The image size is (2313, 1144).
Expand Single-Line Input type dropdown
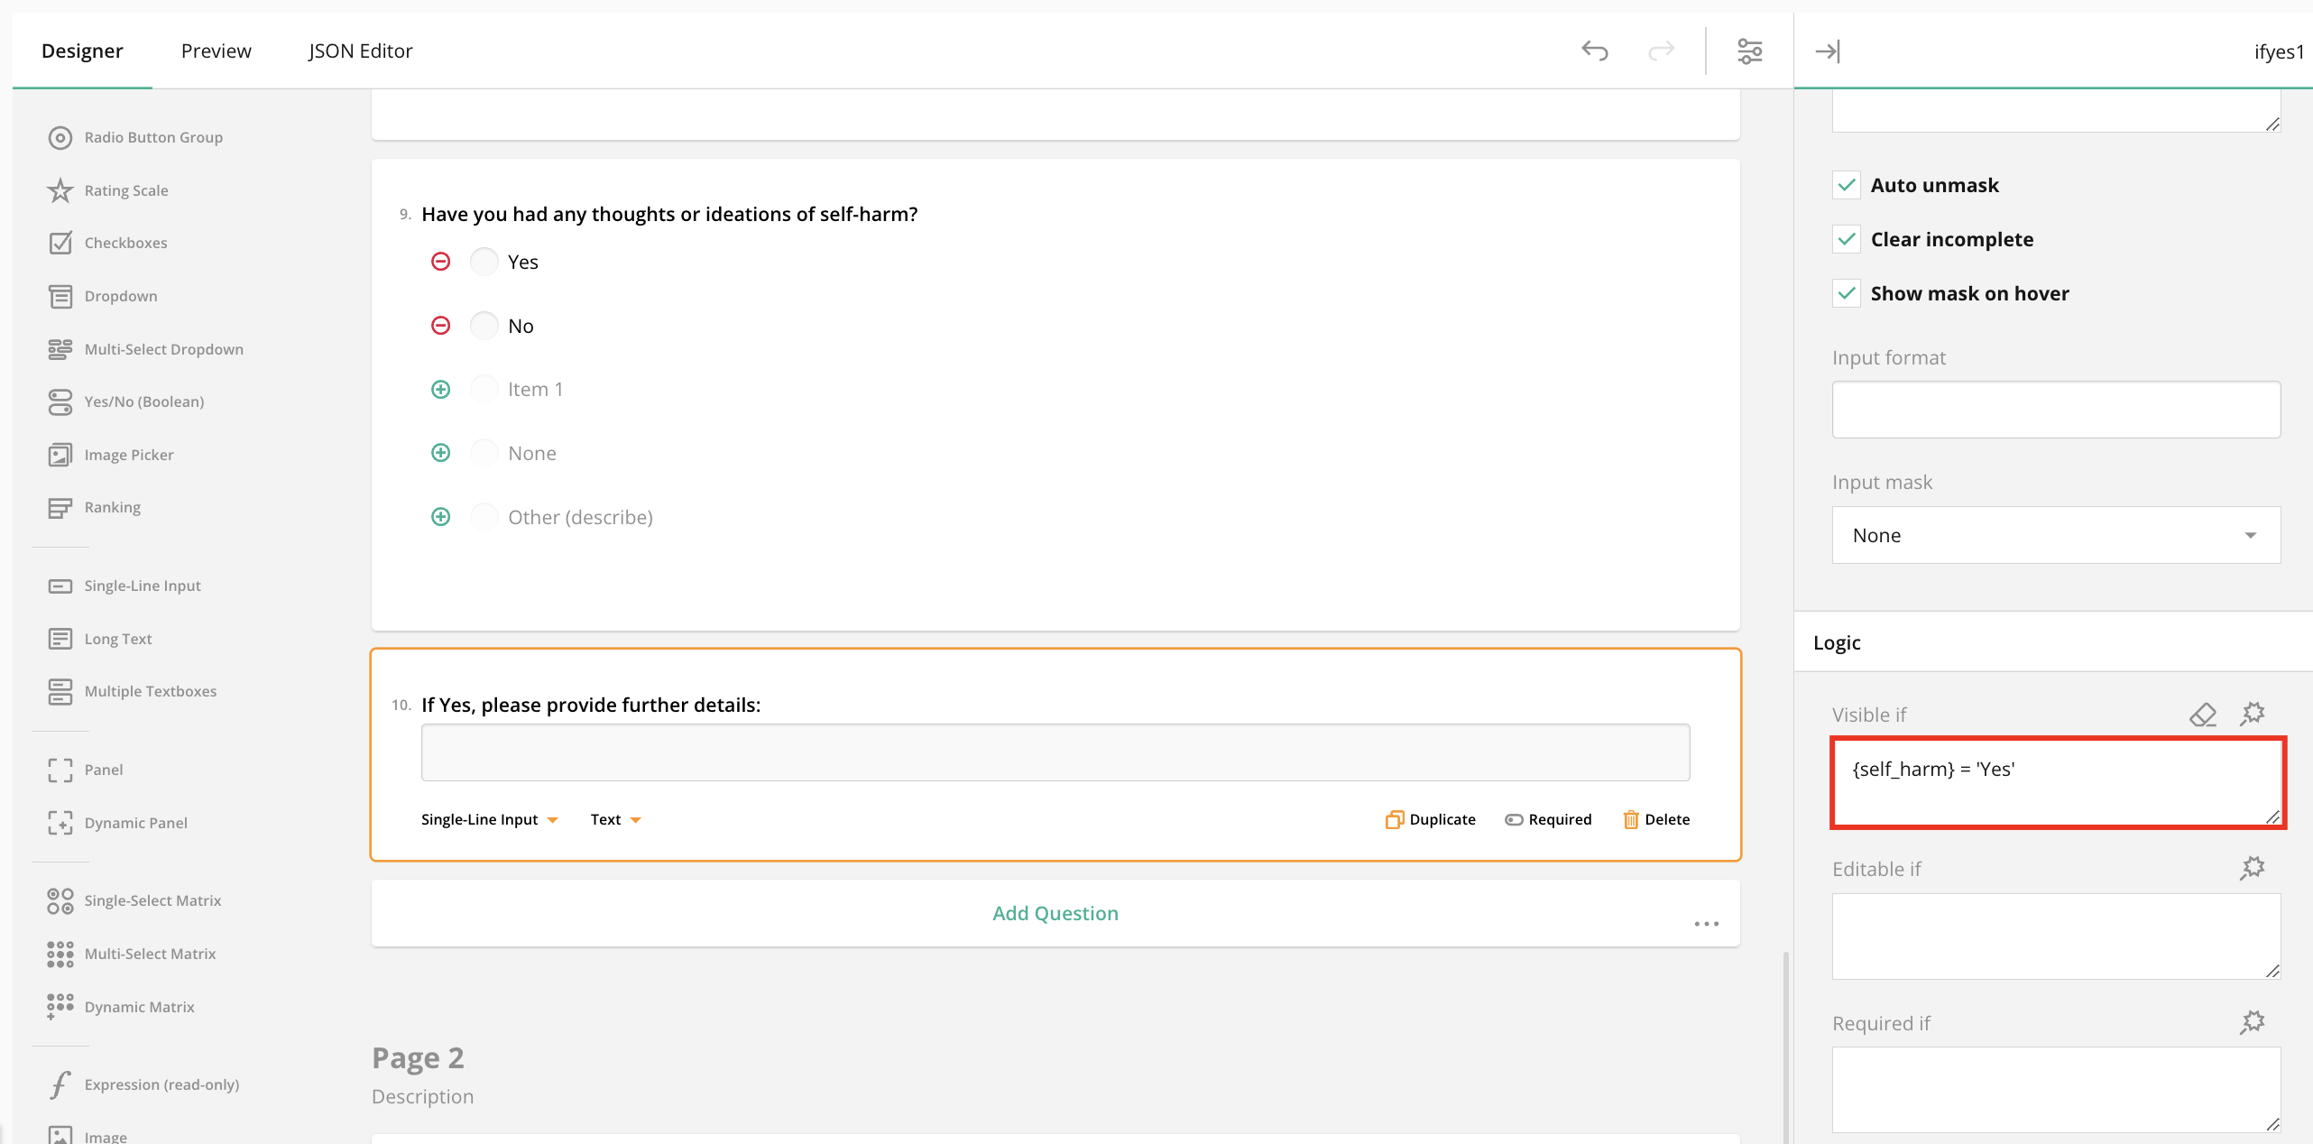(x=489, y=819)
